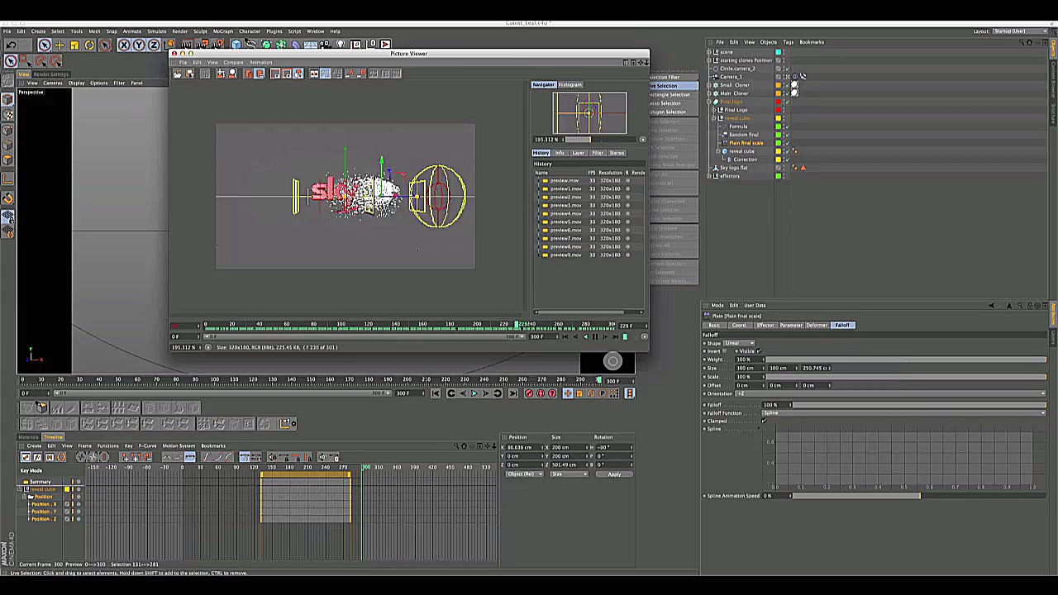Switch to the Parameter tab in attributes
1058x595 pixels.
coord(791,325)
